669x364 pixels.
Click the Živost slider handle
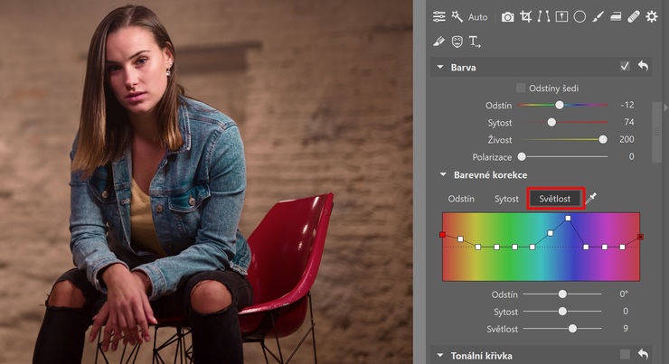click(603, 139)
